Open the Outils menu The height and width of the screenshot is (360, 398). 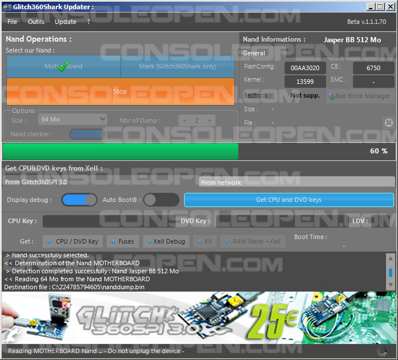point(36,22)
